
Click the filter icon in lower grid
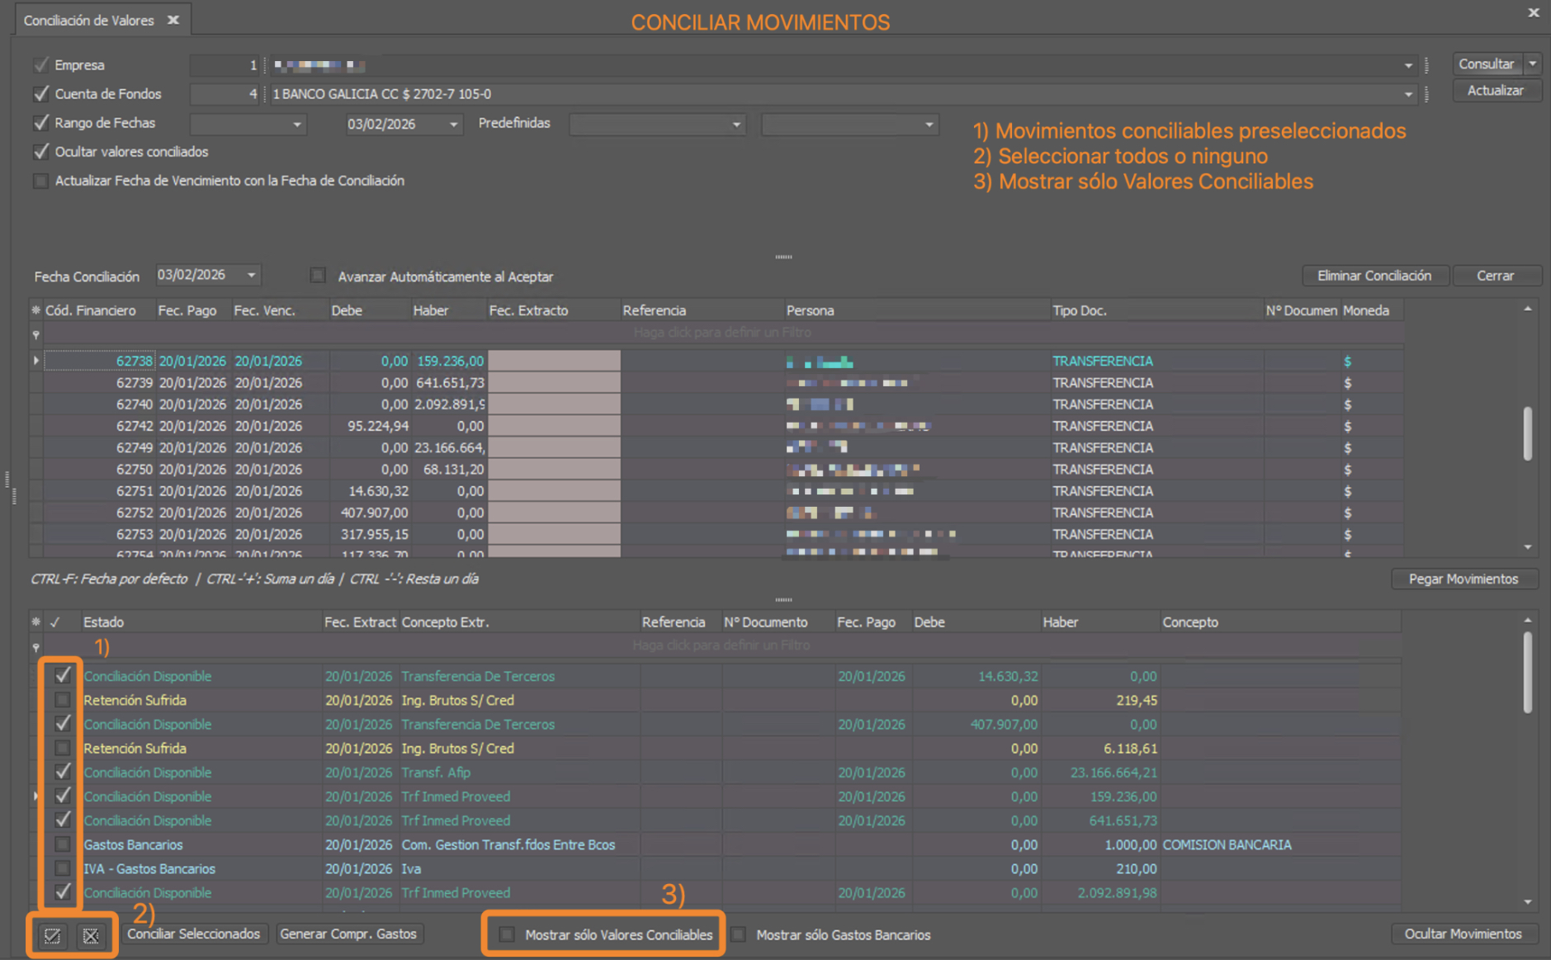[35, 647]
